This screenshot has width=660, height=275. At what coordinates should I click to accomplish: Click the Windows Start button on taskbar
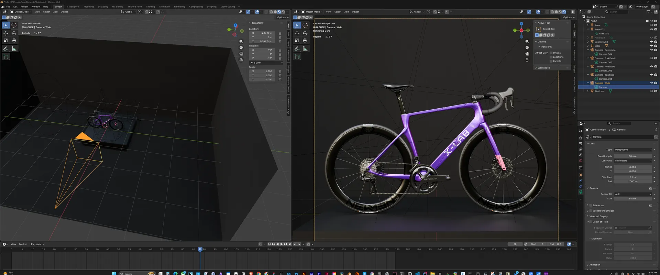pos(114,274)
